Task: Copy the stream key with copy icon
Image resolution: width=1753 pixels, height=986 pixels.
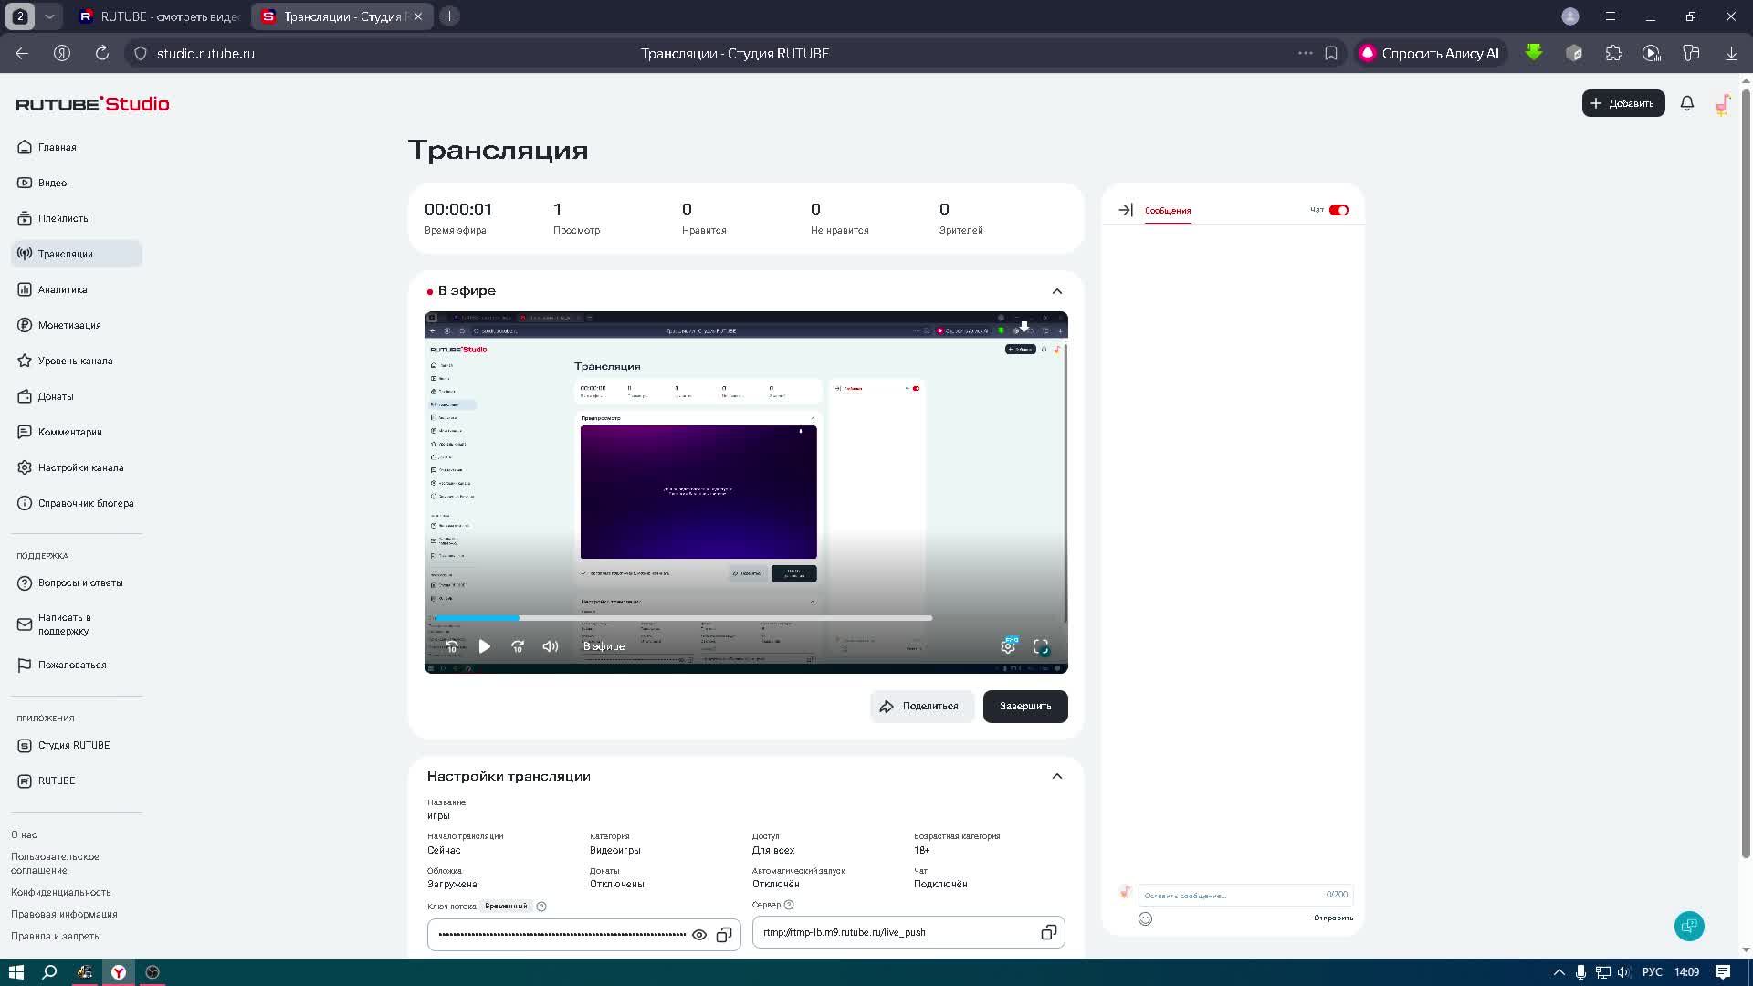Action: click(x=724, y=935)
